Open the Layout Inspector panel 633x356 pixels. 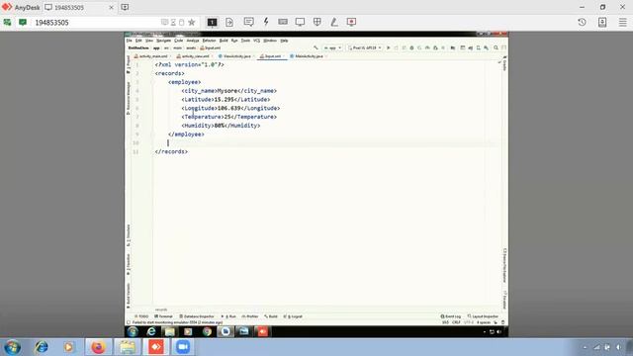483,316
